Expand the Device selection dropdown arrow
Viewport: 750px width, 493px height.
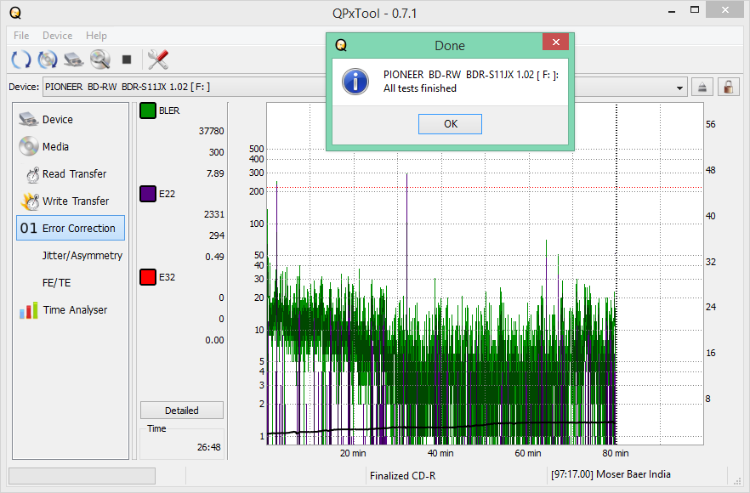coord(679,88)
